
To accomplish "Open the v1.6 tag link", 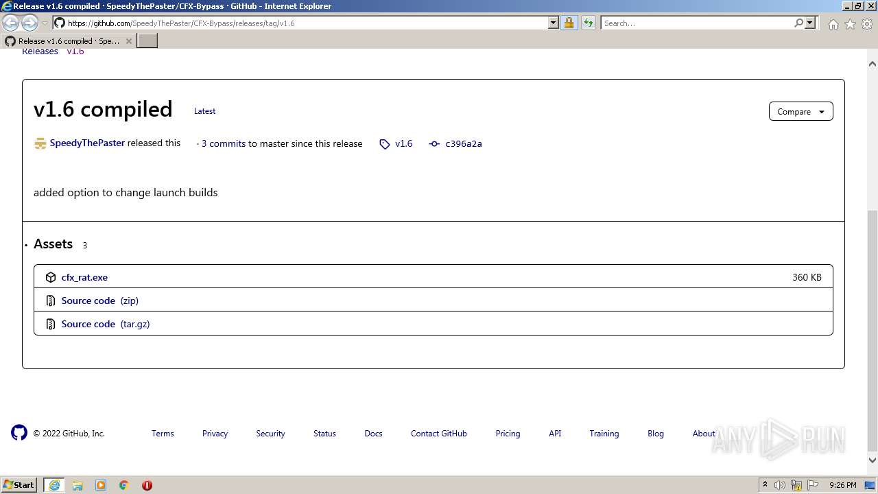I will [404, 143].
